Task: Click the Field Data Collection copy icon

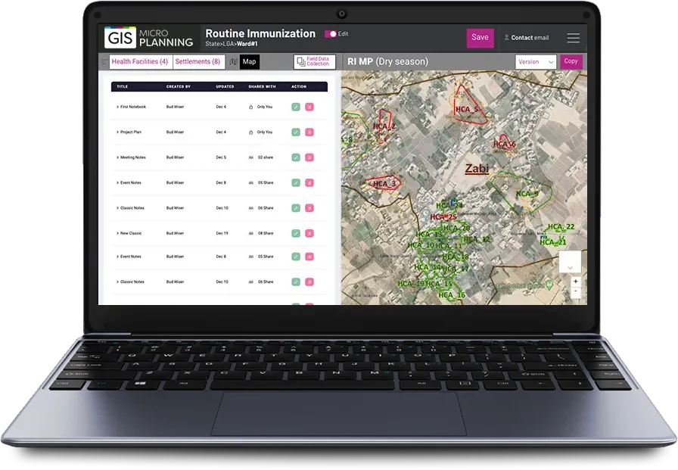Action: pos(301,62)
